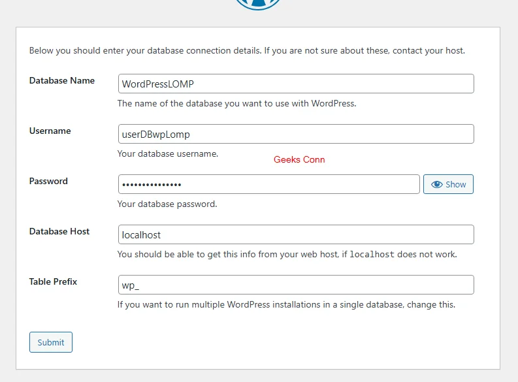The image size is (518, 382).
Task: Click text 'Your database password.'
Action: tap(167, 204)
